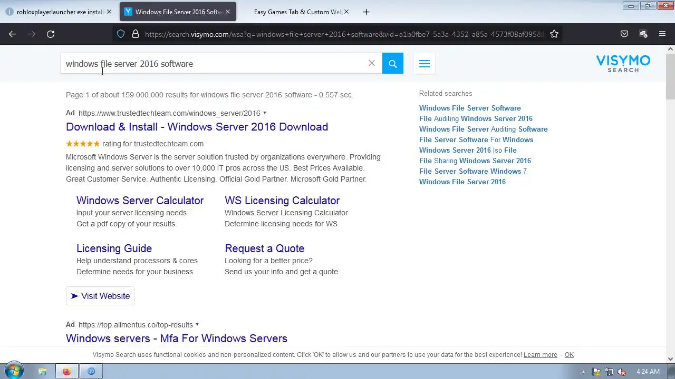Bookmark this page with the star
This screenshot has width=675, height=379.
click(554, 34)
